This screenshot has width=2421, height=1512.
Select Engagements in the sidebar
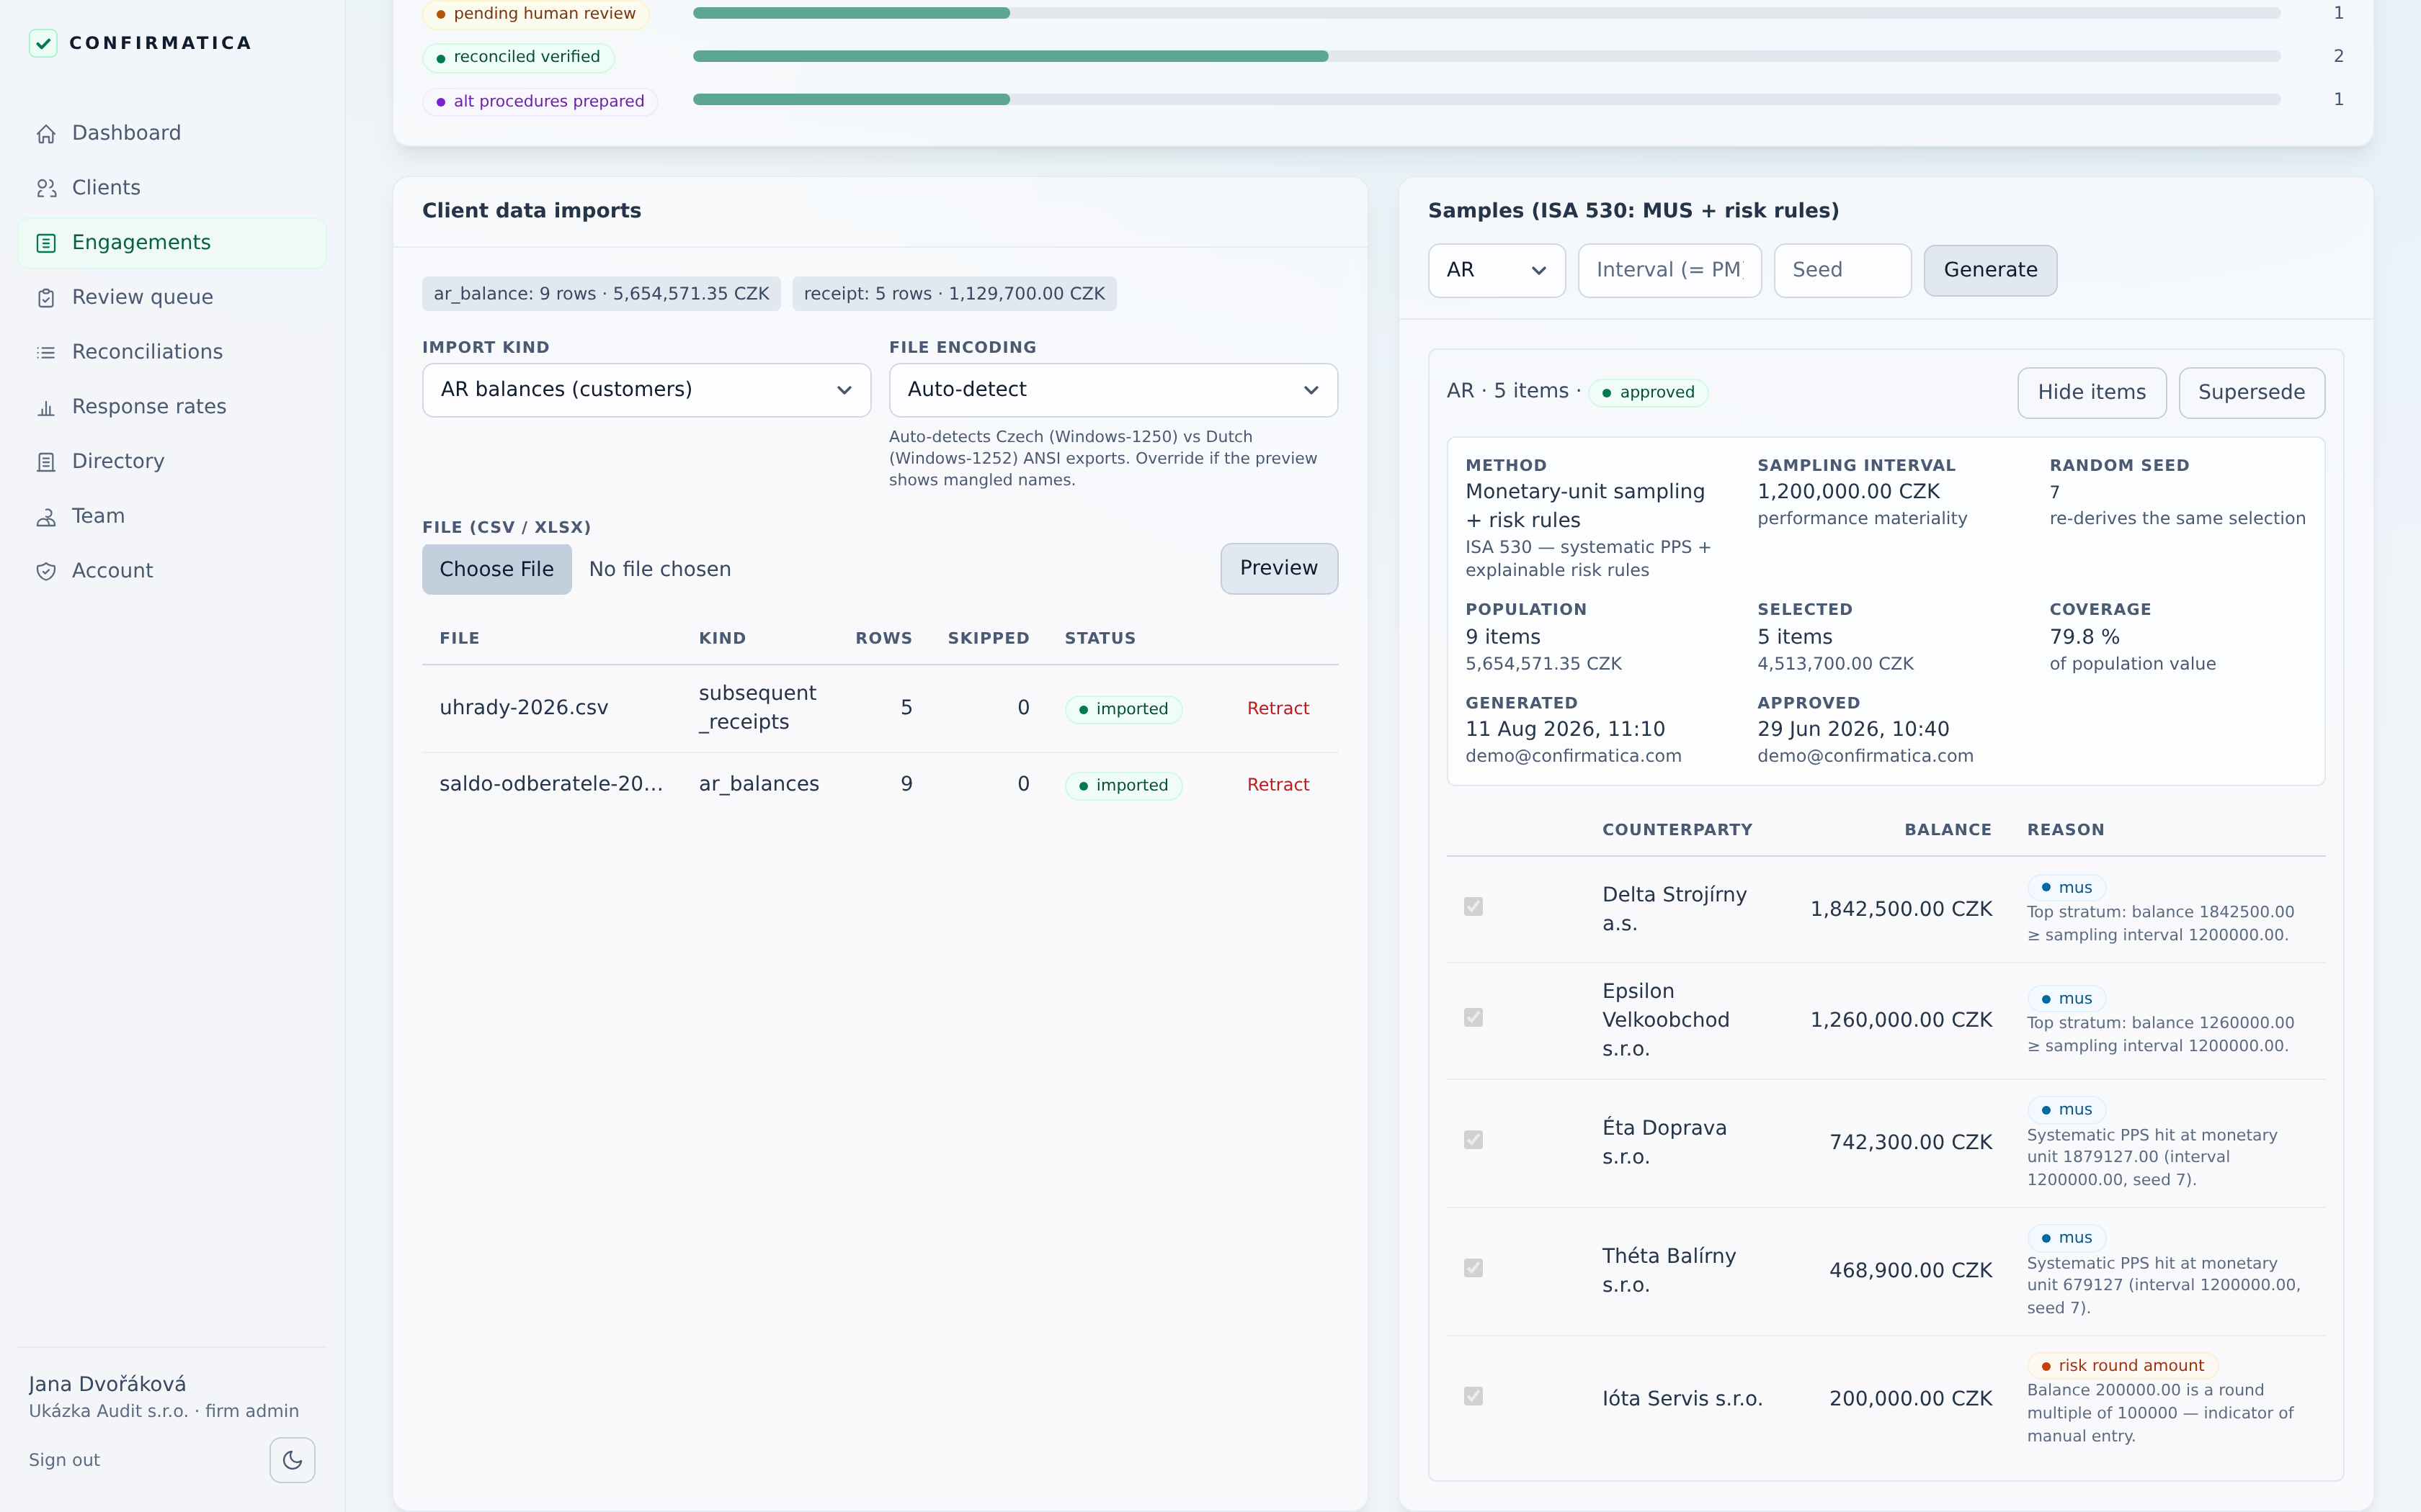coord(172,243)
